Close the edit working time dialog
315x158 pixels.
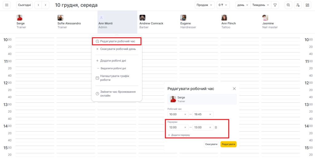coord(234,89)
